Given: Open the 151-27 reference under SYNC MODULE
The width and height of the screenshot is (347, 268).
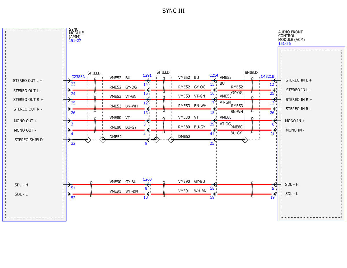Looking at the screenshot, I should click(x=75, y=41).
